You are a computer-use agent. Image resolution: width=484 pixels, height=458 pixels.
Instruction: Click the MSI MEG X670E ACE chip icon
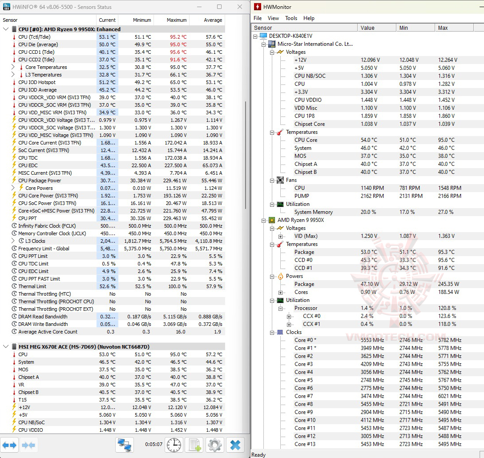(x=14, y=346)
